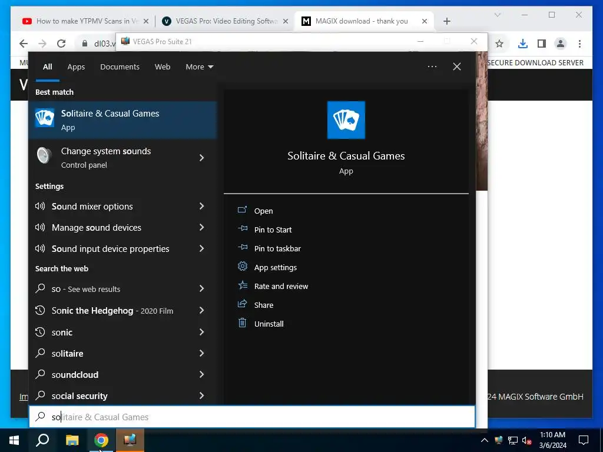Select the sonic history suggestion
The image size is (603, 452).
coord(111,332)
